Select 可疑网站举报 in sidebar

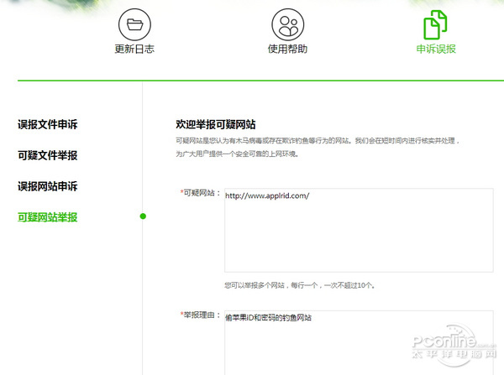[48, 217]
